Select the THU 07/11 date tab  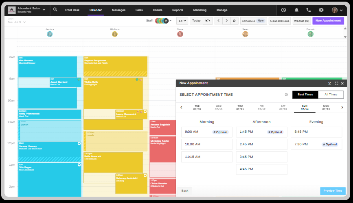point(240,108)
